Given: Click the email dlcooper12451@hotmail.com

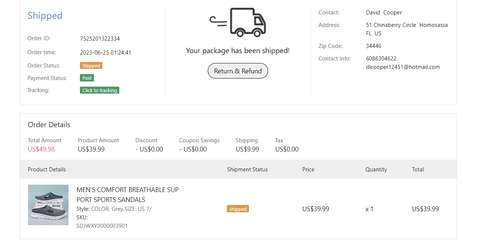Looking at the screenshot, I should click(x=403, y=67).
